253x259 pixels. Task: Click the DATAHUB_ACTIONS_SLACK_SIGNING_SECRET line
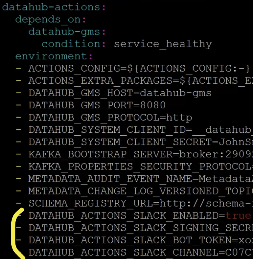coord(141,228)
